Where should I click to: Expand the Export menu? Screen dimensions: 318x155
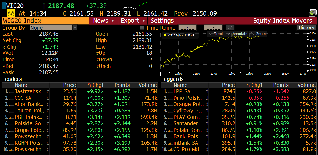tap(133, 21)
